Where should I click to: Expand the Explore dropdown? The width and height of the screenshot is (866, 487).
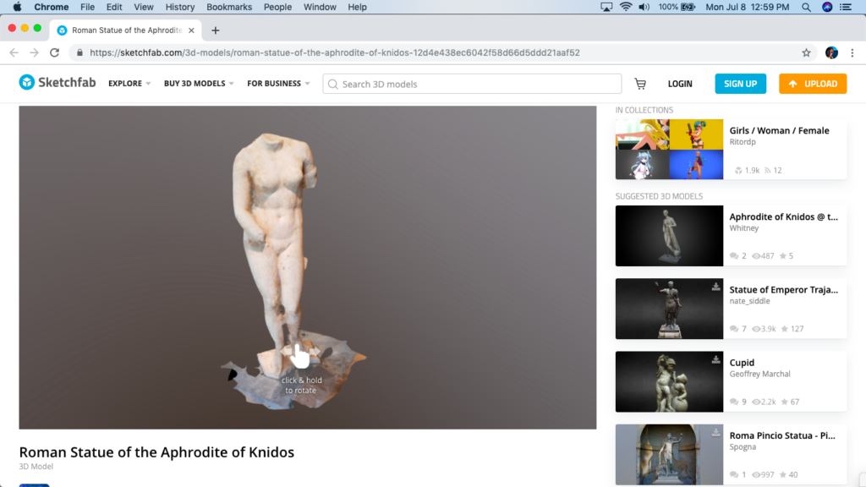coord(129,84)
